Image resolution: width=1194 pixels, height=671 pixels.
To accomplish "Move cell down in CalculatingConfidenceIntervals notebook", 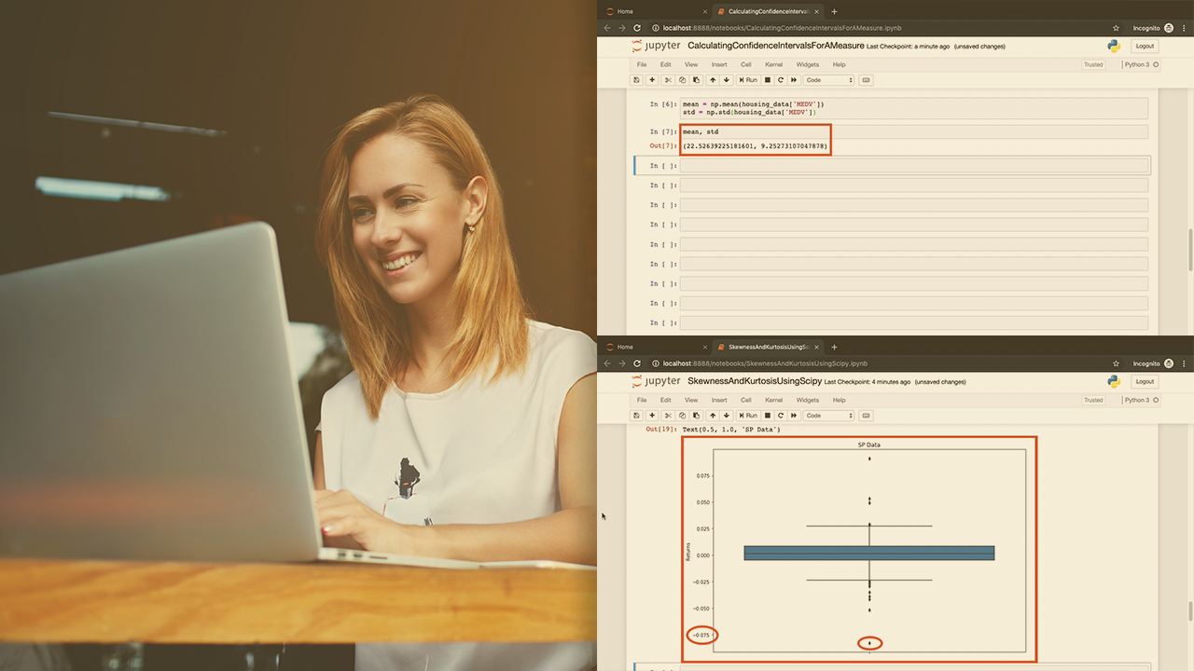I will (727, 80).
